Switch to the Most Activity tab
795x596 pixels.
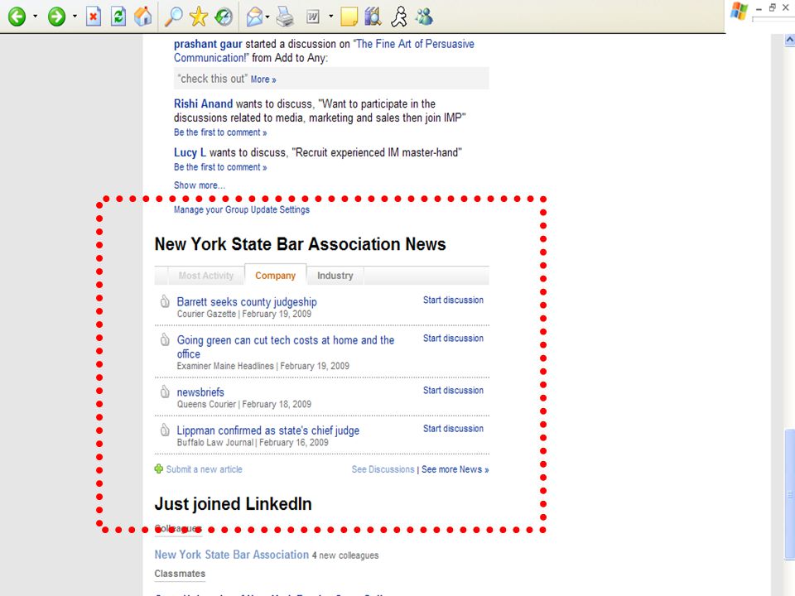click(x=206, y=276)
